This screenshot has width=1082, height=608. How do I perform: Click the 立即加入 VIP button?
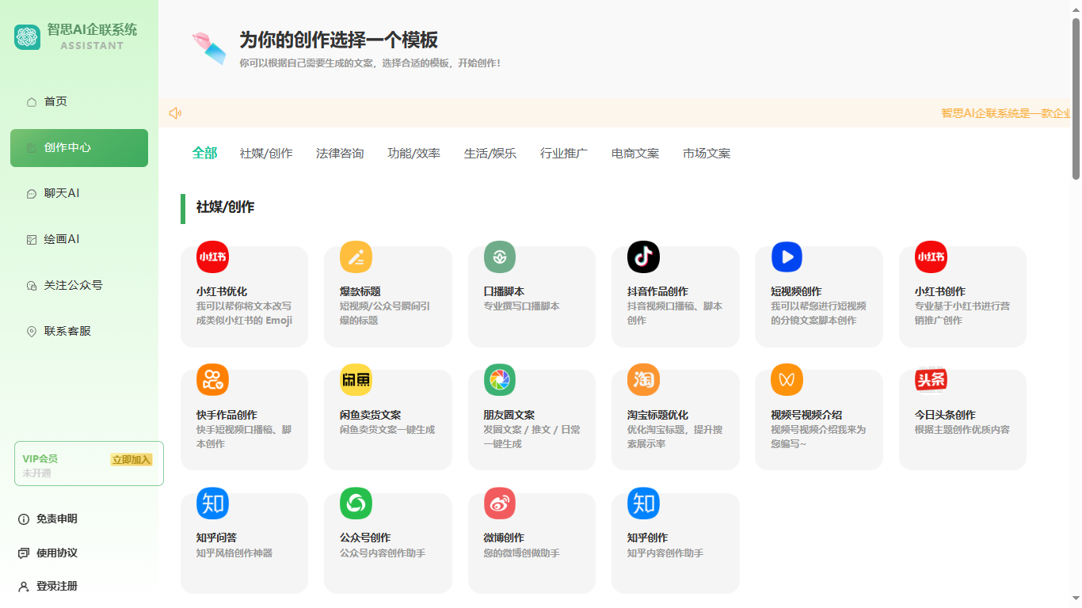pos(131,460)
